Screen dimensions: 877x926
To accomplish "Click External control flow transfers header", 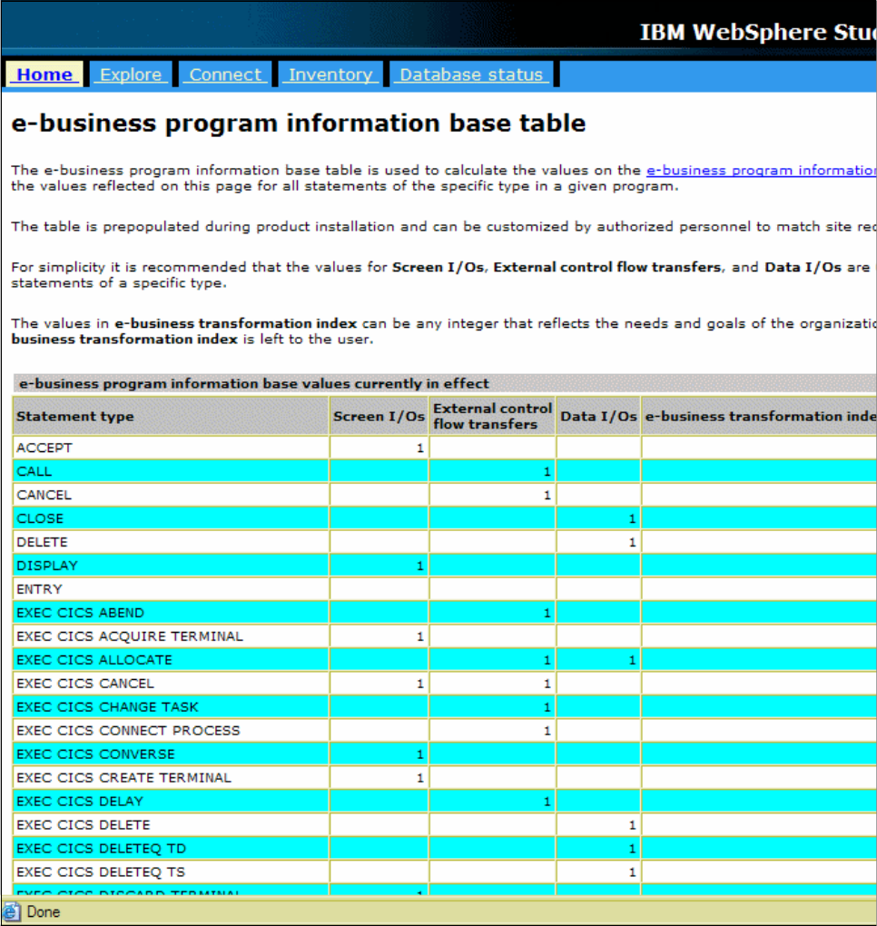I will coord(492,417).
